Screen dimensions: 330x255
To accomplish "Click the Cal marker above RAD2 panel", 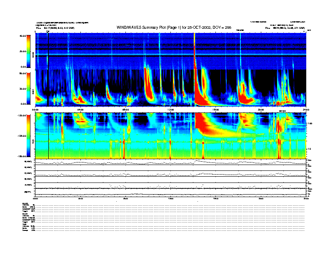I will point(47,31).
